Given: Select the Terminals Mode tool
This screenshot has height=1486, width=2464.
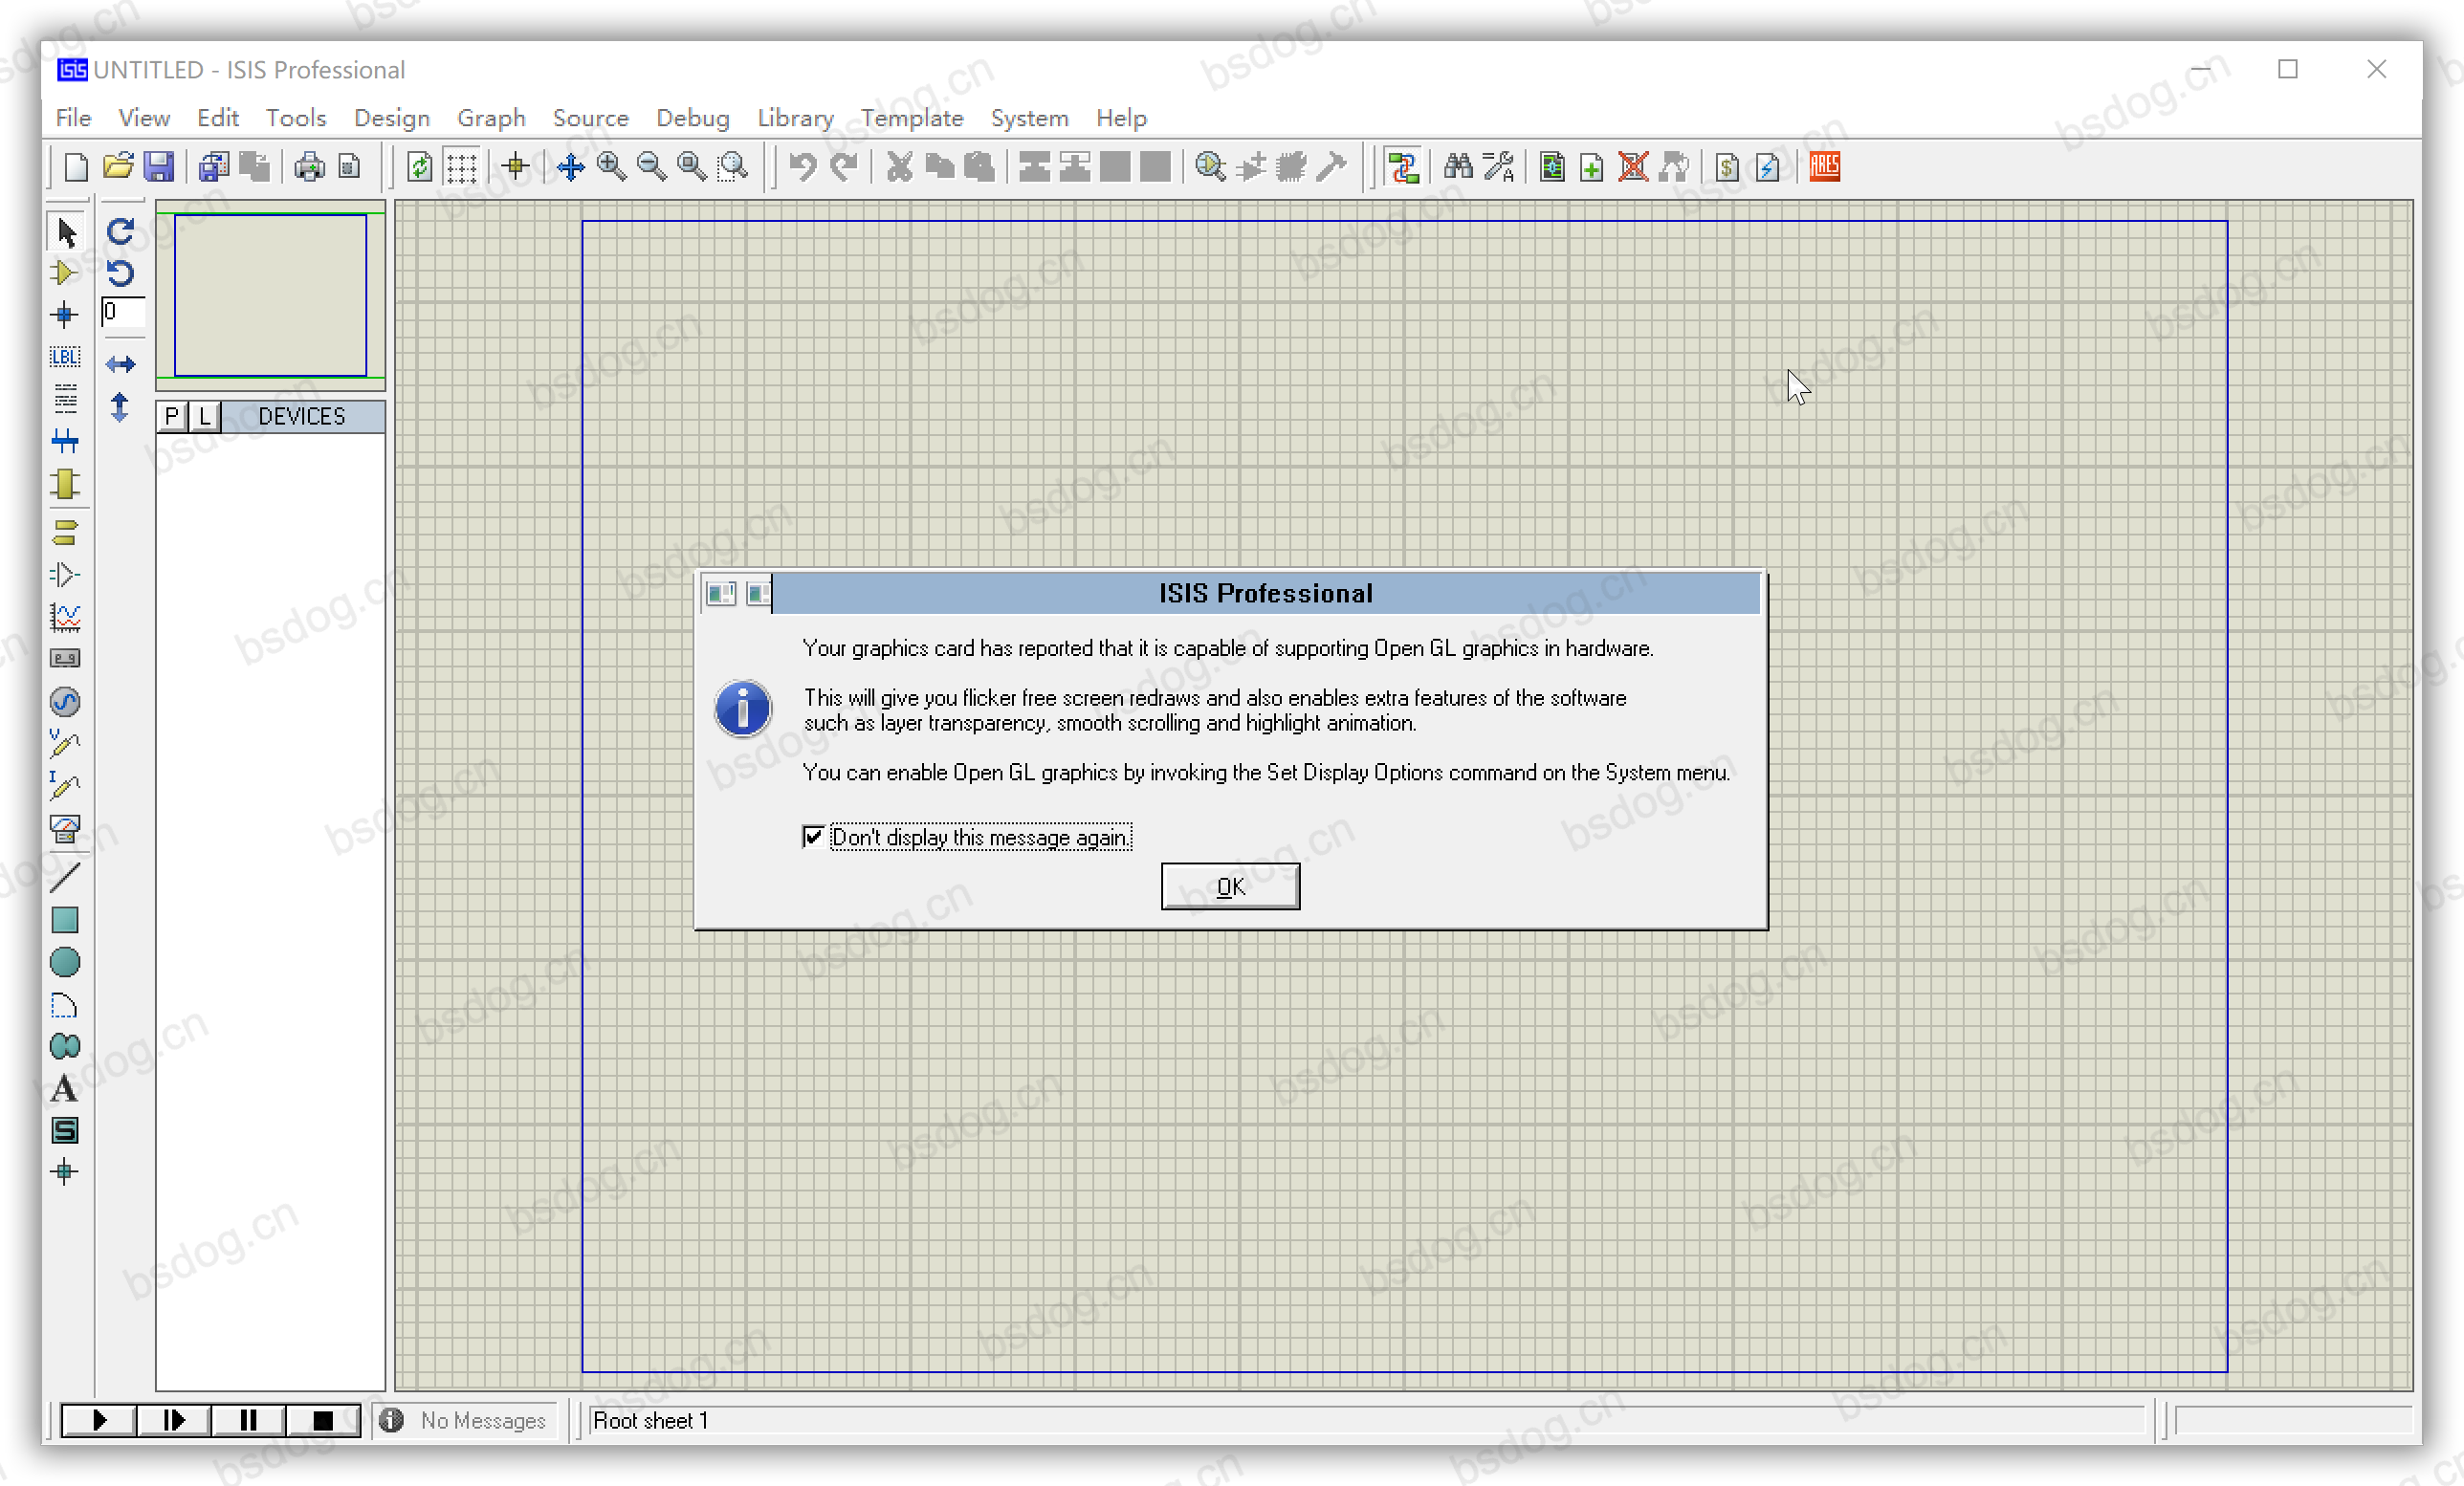Looking at the screenshot, I should tap(65, 533).
